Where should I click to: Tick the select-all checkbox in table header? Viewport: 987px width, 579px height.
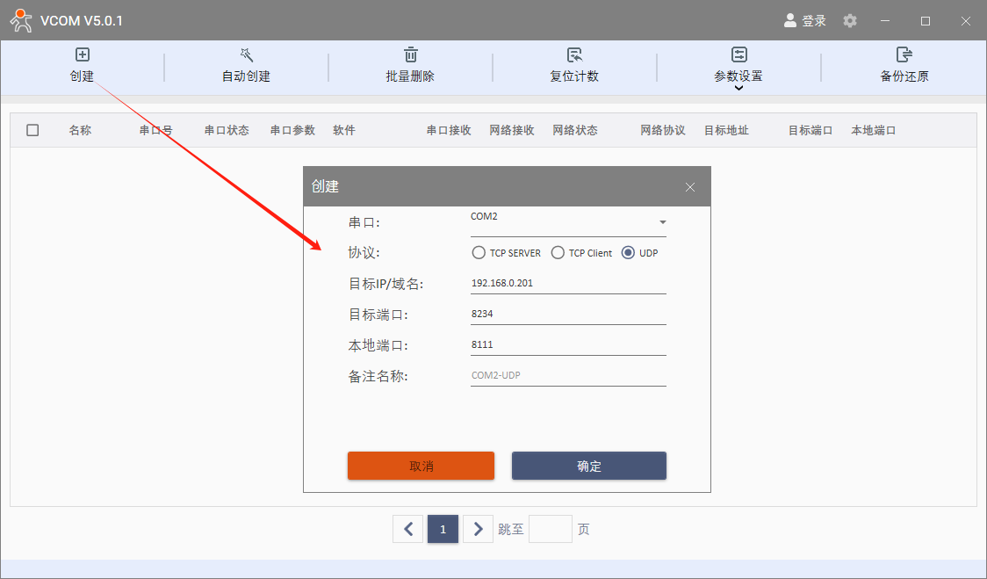(32, 130)
